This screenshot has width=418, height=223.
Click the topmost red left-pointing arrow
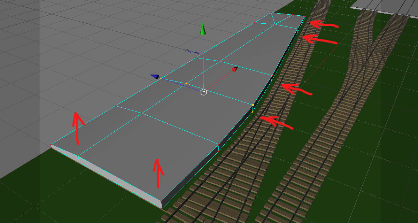tap(323, 25)
